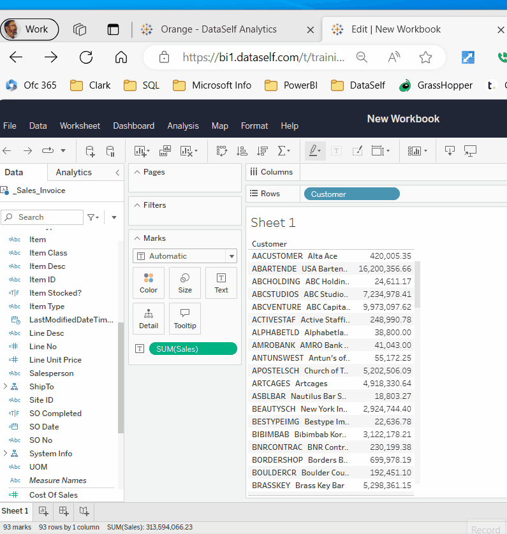Open the Color button in Marks card
The height and width of the screenshot is (534, 507).
tap(149, 282)
